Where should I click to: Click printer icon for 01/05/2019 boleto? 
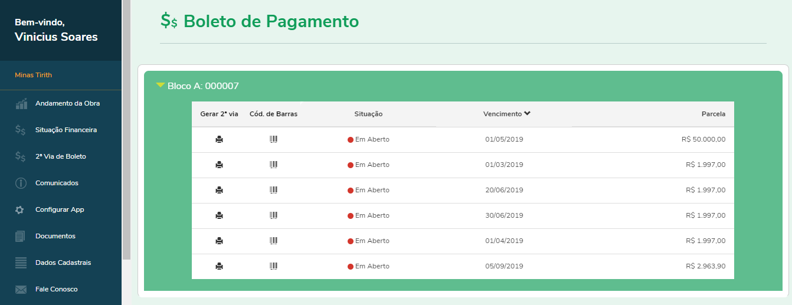(x=219, y=139)
